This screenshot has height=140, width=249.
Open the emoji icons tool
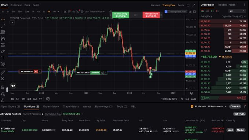pyautogui.click(x=3, y=64)
